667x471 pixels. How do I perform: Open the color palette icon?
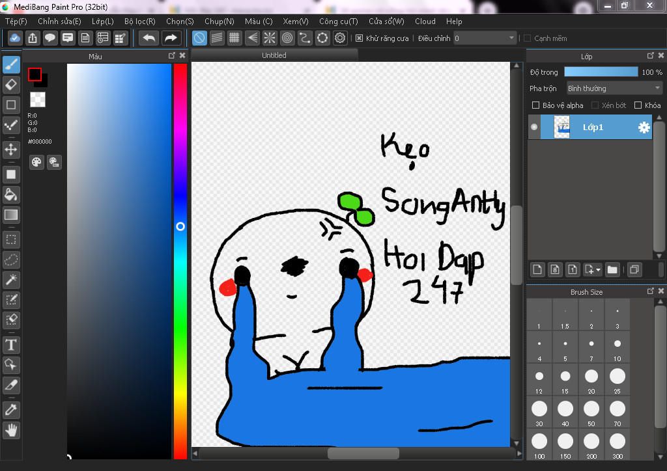36,162
